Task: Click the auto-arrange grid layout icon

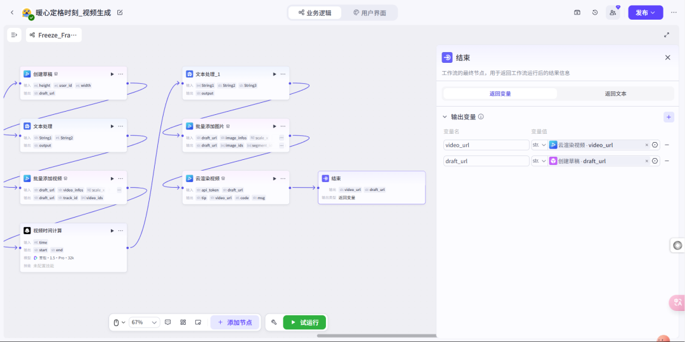Action: click(183, 322)
